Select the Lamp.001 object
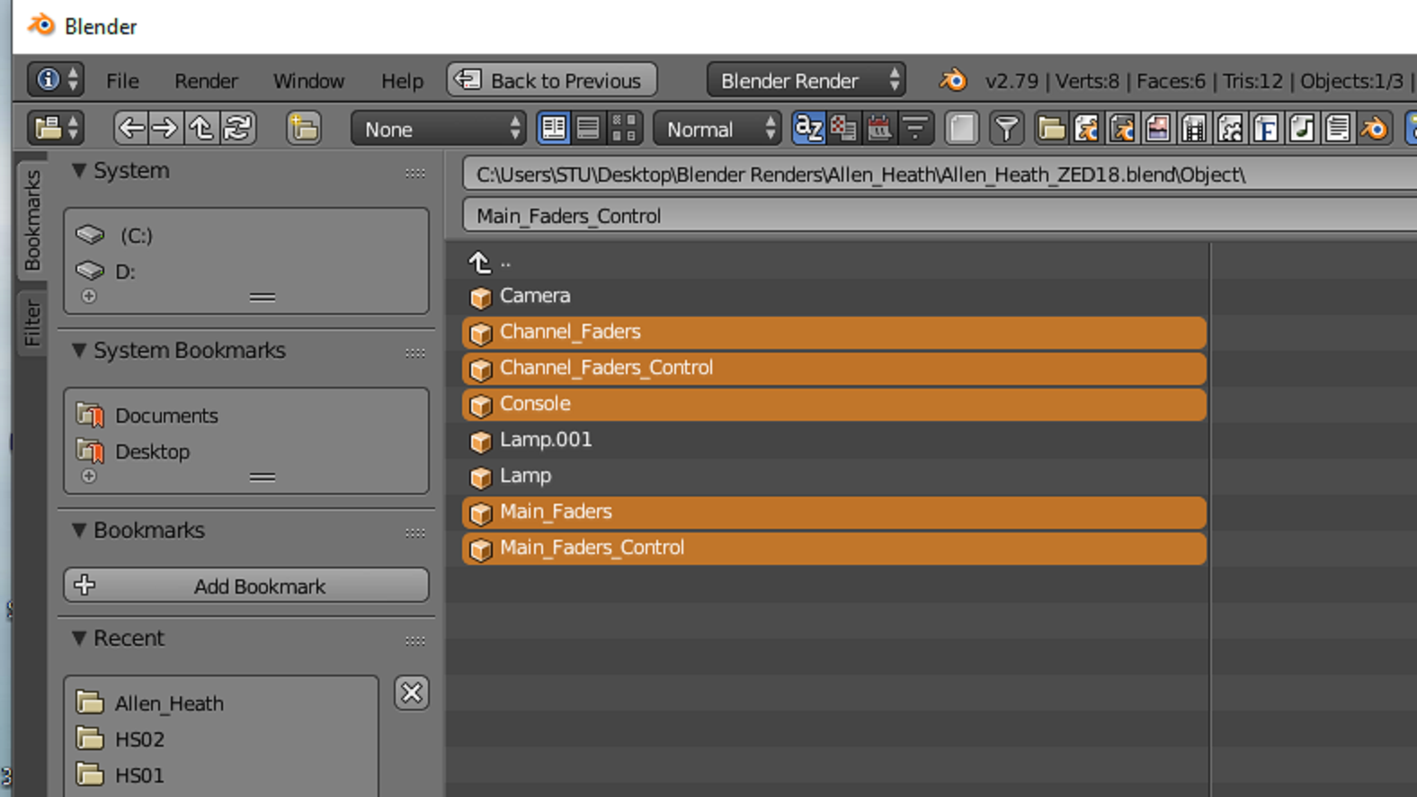The height and width of the screenshot is (797, 1417). tap(834, 440)
